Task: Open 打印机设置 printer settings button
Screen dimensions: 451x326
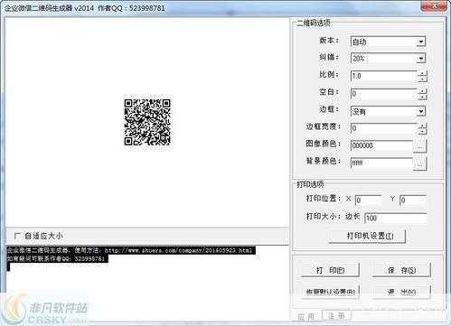Action: click(x=367, y=236)
